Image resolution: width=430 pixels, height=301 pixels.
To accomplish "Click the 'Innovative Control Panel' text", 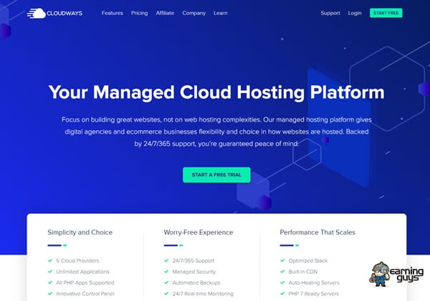I will point(85,294).
